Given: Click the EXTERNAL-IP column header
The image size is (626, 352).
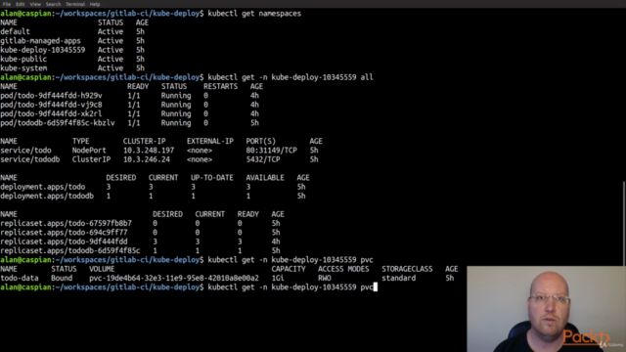Looking at the screenshot, I should (210, 141).
